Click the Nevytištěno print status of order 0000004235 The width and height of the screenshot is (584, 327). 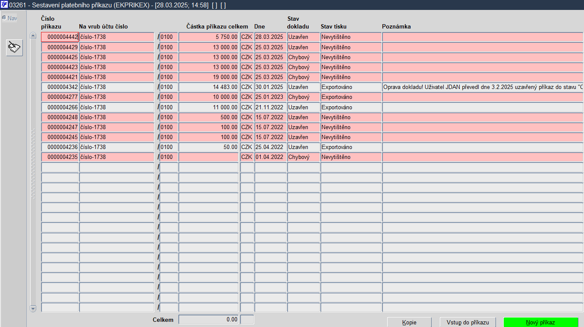pos(351,157)
